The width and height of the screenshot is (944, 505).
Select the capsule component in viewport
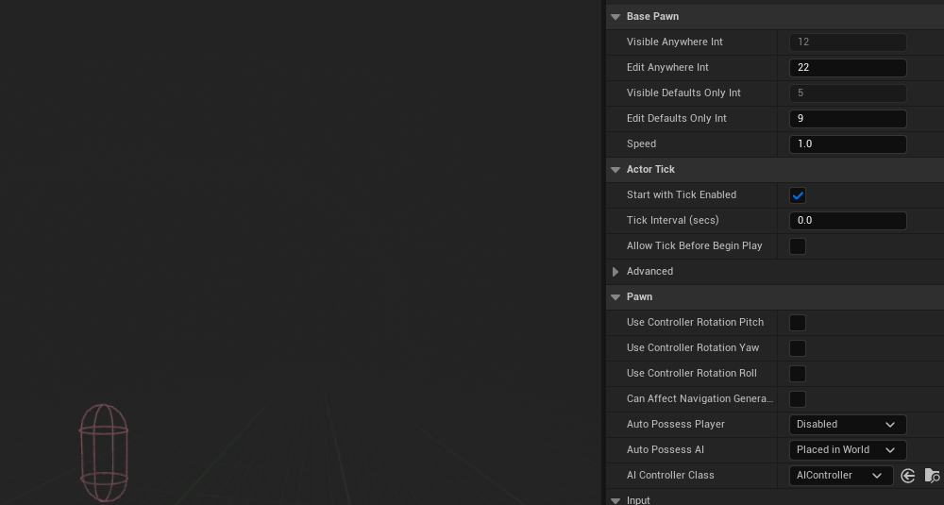click(x=104, y=453)
